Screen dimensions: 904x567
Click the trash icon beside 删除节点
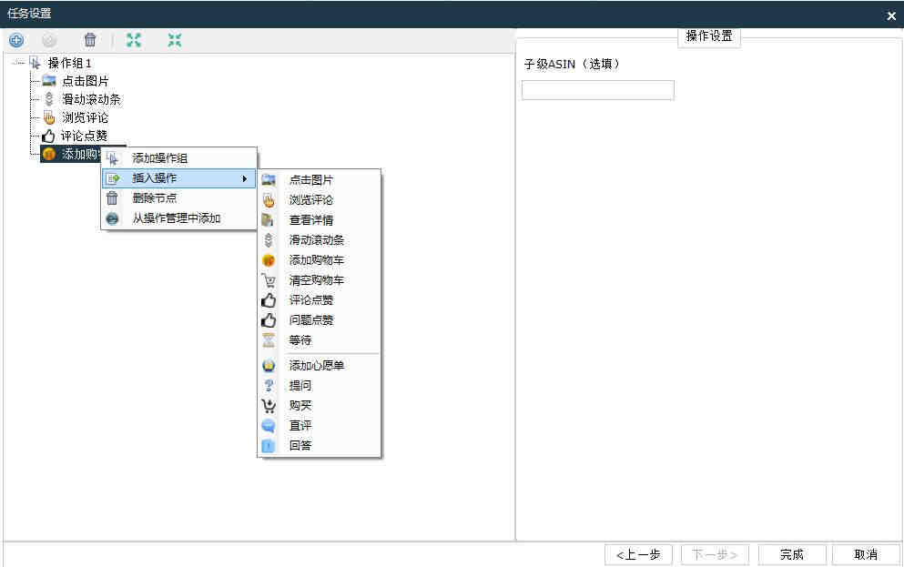(x=112, y=198)
